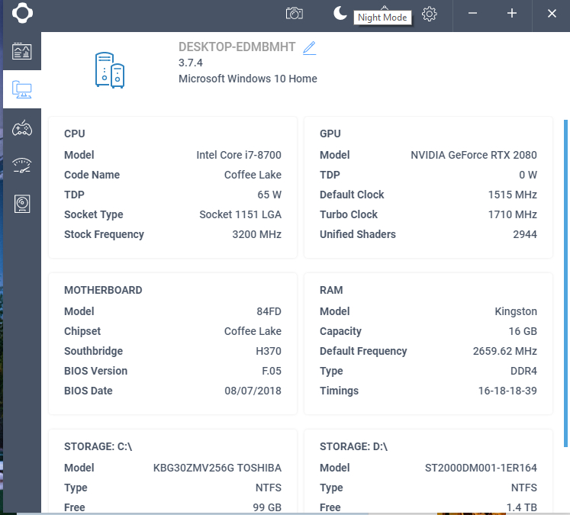The height and width of the screenshot is (515, 570).
Task: Toggle Night Mode with the moon icon
Action: (x=340, y=14)
